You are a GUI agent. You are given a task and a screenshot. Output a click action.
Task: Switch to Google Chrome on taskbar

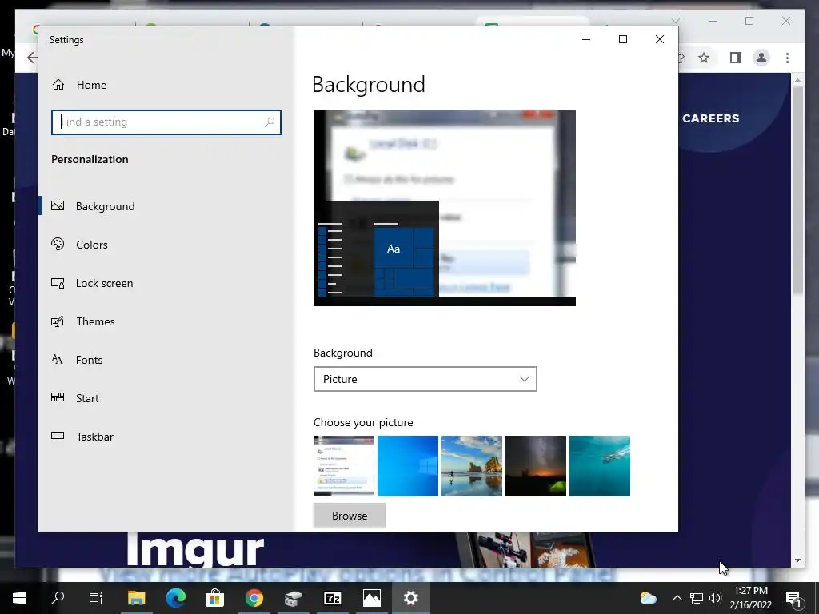click(x=254, y=598)
